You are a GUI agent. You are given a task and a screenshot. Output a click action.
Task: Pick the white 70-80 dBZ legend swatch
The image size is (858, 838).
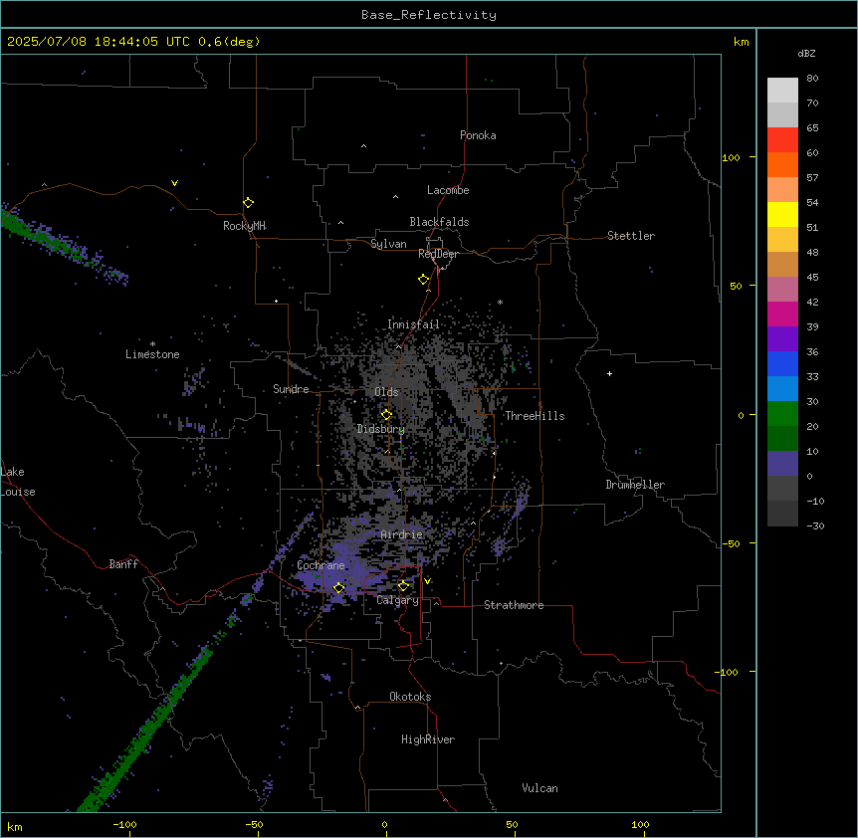pyautogui.click(x=782, y=91)
